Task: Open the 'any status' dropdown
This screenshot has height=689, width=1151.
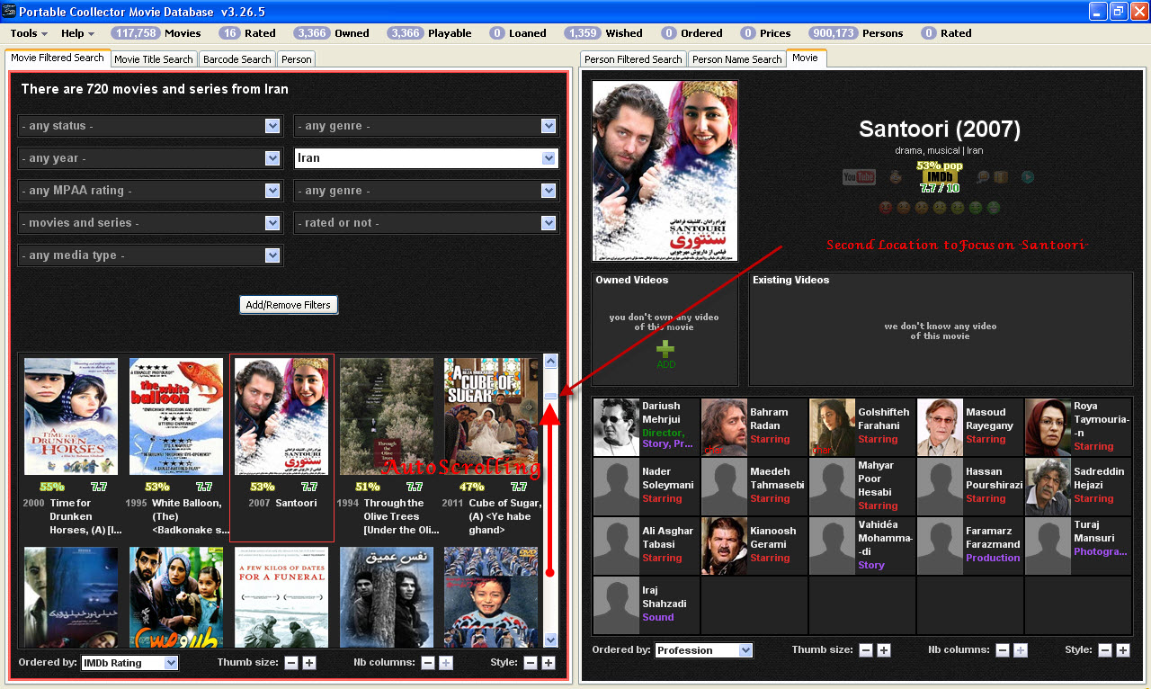Action: click(150, 126)
